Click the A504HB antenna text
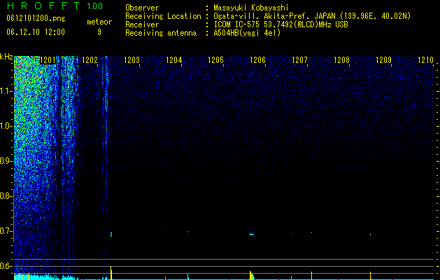 (247, 33)
